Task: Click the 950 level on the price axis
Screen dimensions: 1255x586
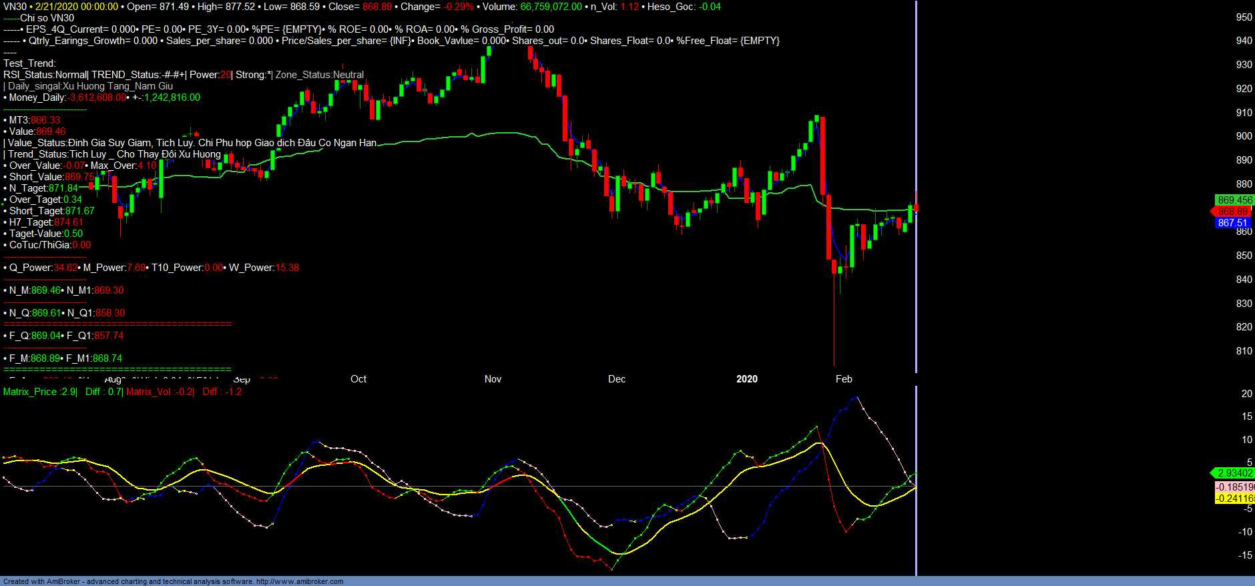Action: 1244,17
